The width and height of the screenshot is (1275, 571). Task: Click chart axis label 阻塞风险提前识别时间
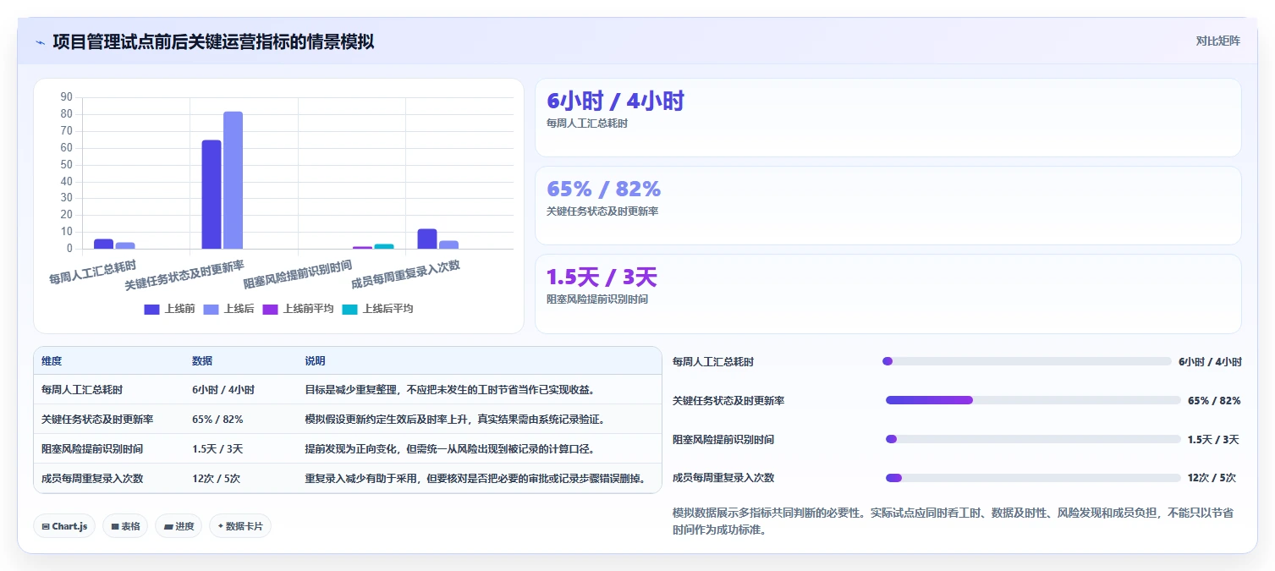[x=298, y=274]
